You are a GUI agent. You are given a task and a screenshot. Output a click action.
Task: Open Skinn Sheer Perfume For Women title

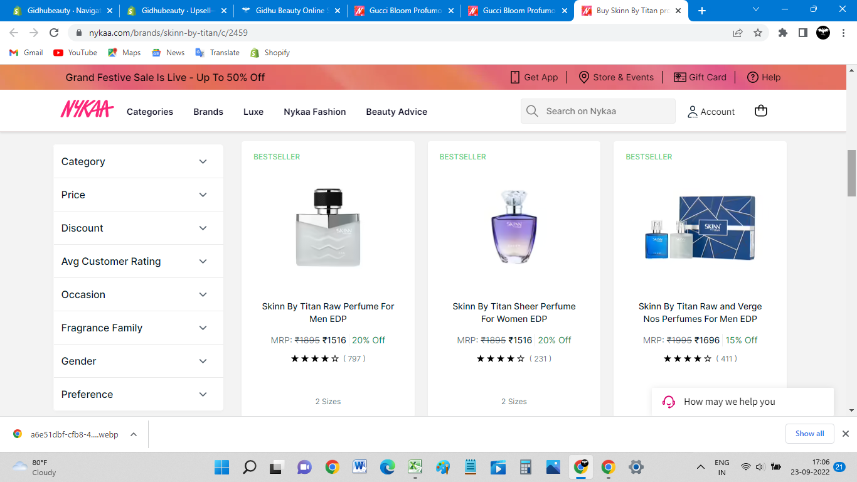(514, 313)
